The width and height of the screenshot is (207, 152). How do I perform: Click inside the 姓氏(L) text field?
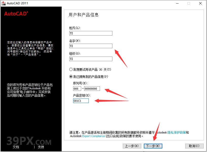tap(91, 33)
